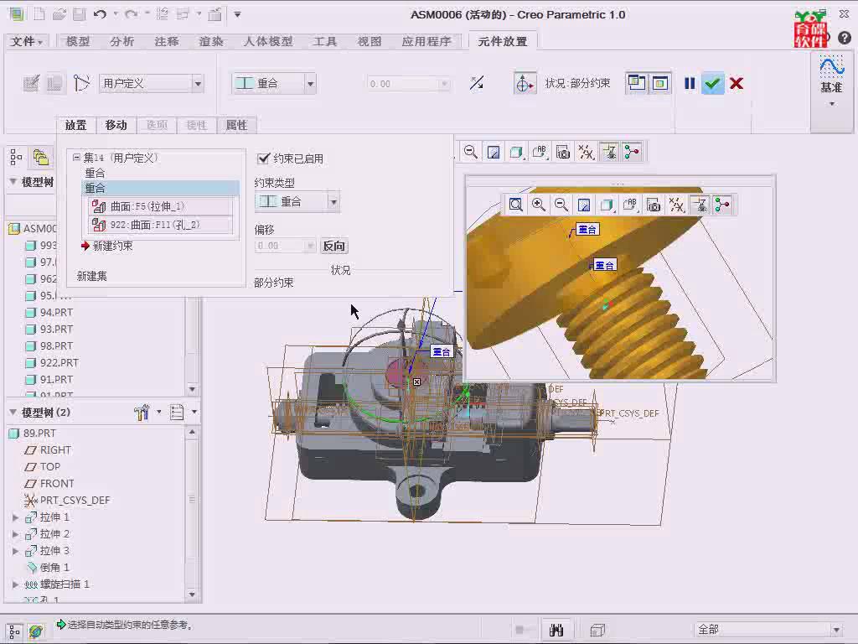Select 94.PRT in the model tree
The image size is (858, 644).
point(56,312)
